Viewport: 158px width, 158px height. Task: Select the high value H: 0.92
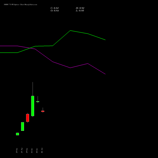pyautogui.click(x=80, y=8)
